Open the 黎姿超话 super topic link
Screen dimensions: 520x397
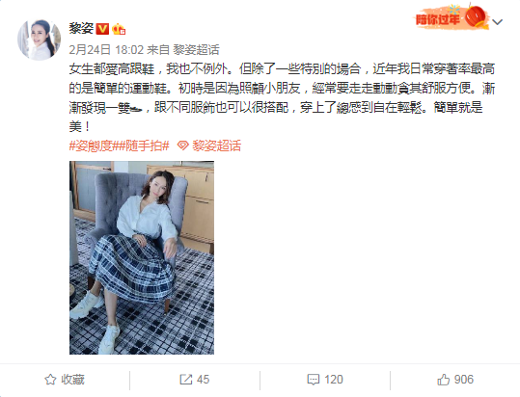pyautogui.click(x=216, y=146)
